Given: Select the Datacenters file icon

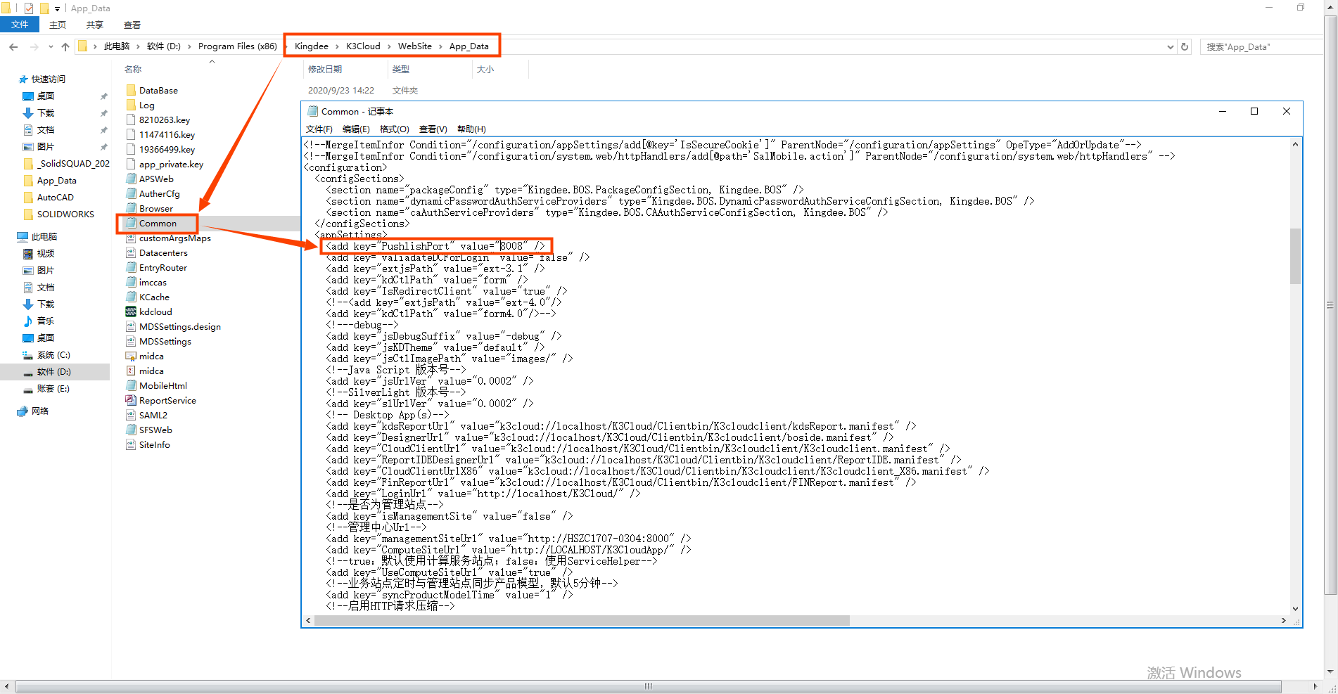Looking at the screenshot, I should pyautogui.click(x=131, y=252).
